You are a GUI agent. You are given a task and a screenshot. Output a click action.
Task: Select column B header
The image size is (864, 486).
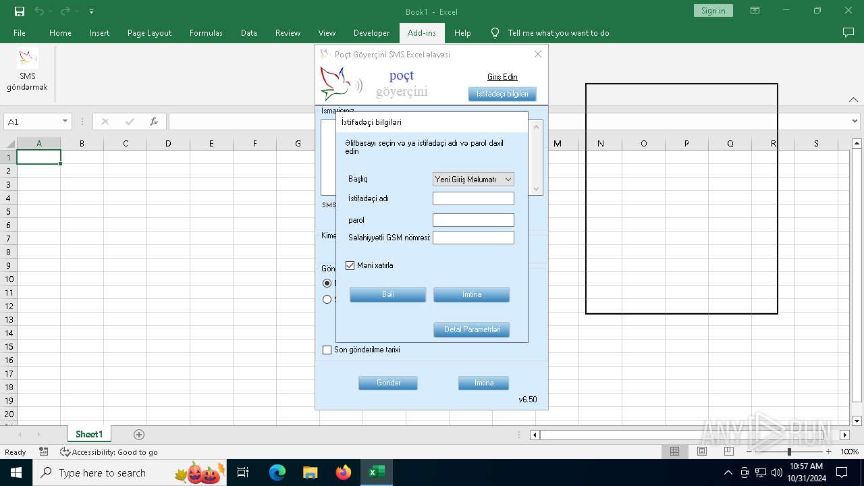(x=82, y=143)
